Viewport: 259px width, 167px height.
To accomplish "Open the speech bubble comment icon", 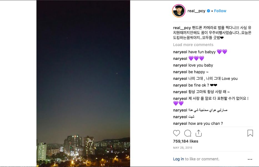I will pos(188,133).
